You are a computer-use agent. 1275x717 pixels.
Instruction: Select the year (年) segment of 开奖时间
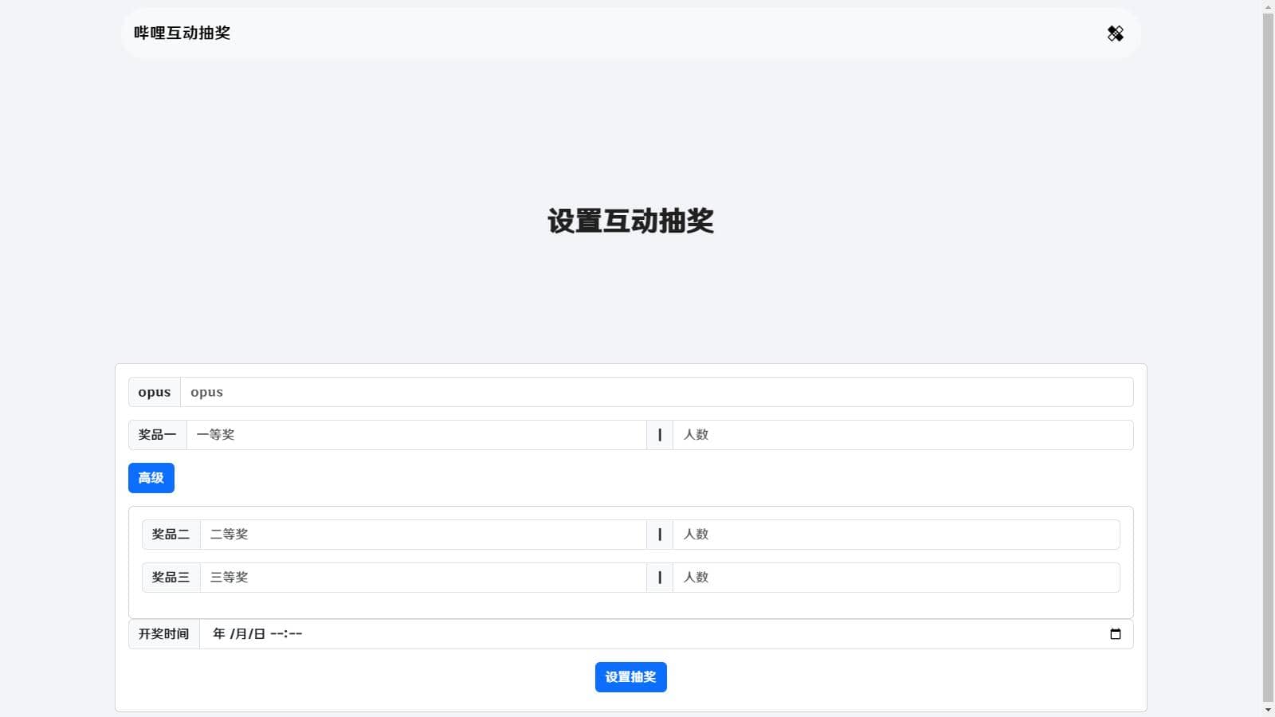[x=219, y=634]
